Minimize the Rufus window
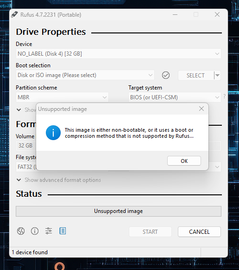 click(175, 14)
